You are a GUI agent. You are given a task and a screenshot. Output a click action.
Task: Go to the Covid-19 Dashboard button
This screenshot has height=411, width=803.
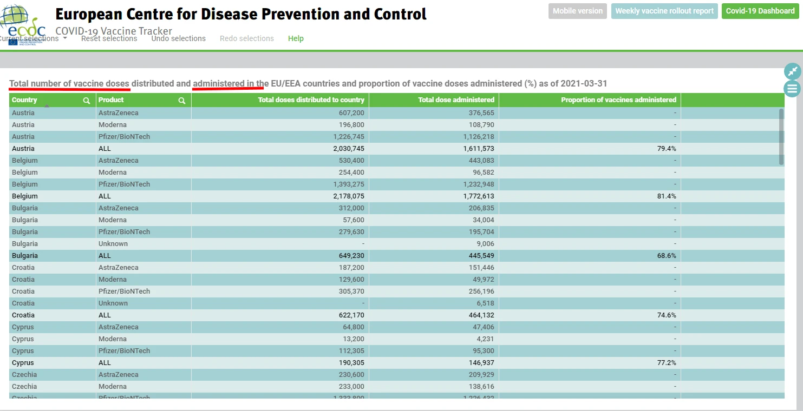coord(760,11)
